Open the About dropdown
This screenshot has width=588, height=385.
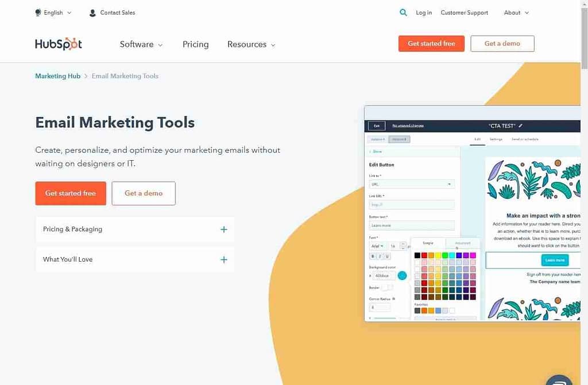(516, 13)
